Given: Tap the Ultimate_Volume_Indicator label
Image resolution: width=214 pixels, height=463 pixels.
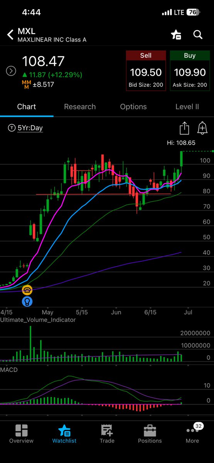Looking at the screenshot, I should 38,319.
